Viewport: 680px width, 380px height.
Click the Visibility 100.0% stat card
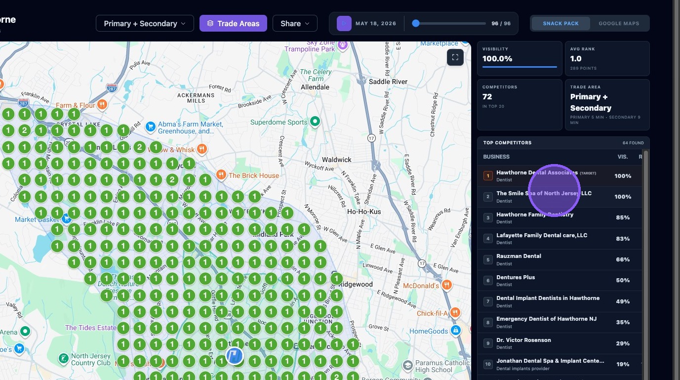(520, 58)
